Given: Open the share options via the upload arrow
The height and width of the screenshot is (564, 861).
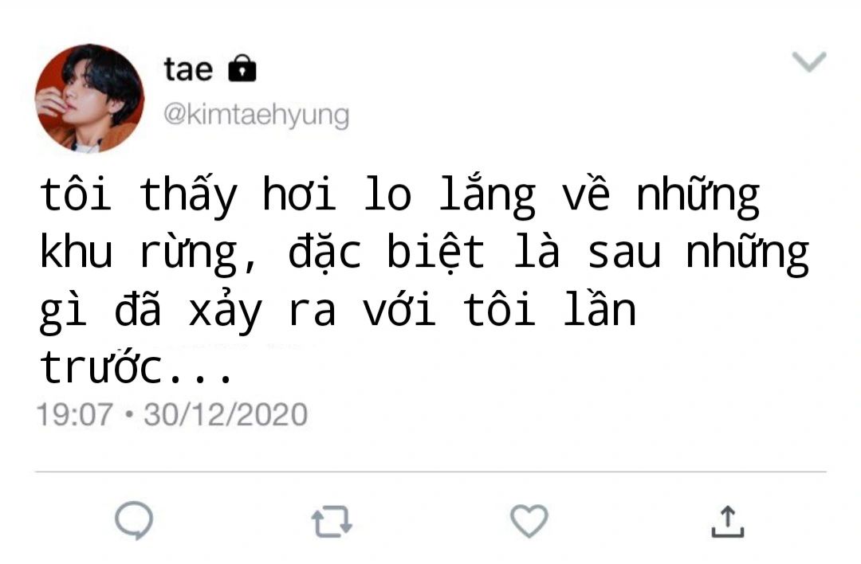Looking at the screenshot, I should tap(728, 521).
